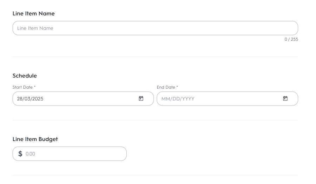Click the End Date MM/DD/YYYY placeholder

(x=178, y=98)
